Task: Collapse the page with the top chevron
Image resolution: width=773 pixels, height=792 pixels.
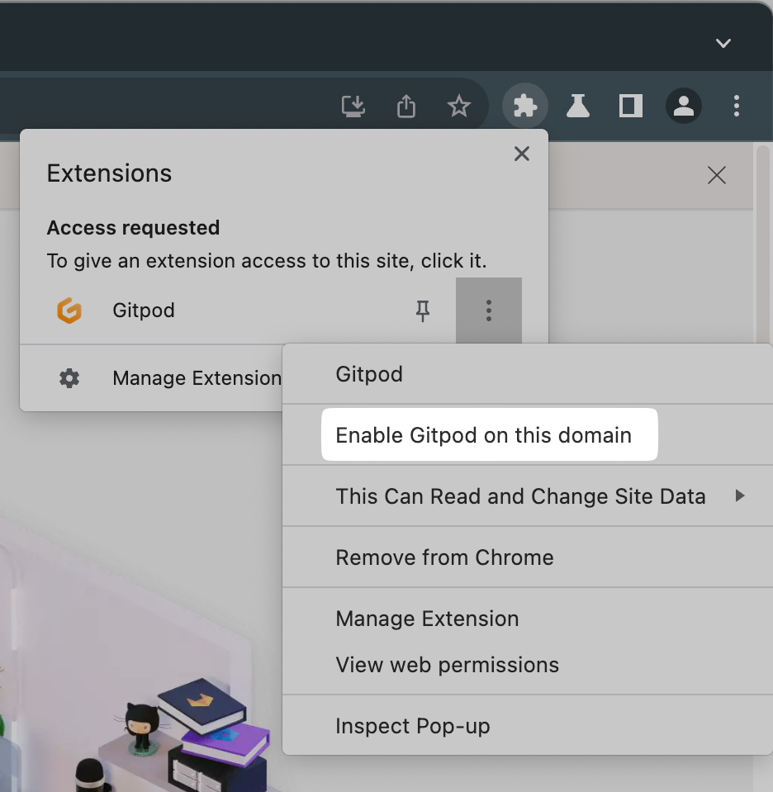Action: (723, 43)
